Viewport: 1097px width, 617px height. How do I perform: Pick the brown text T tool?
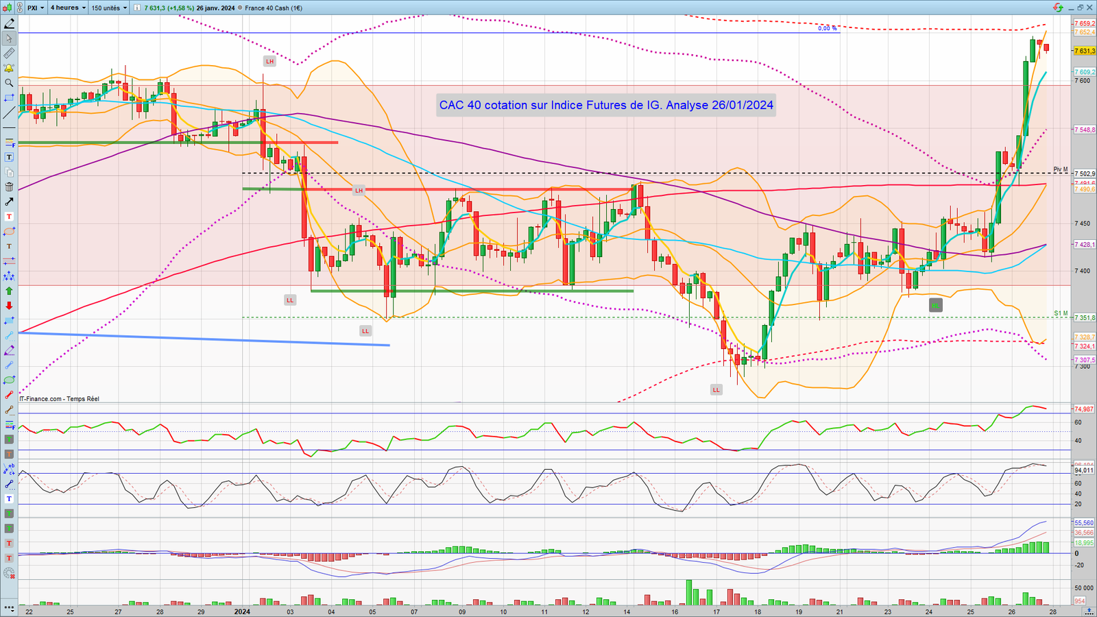(9, 247)
